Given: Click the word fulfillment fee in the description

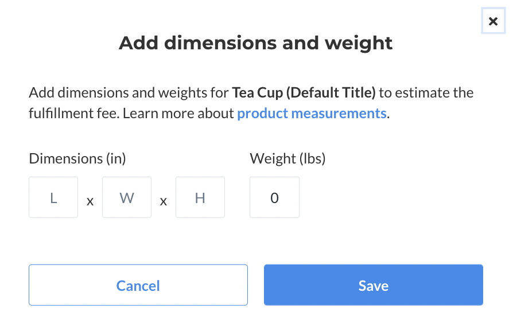Looking at the screenshot, I should pyautogui.click(x=73, y=113).
